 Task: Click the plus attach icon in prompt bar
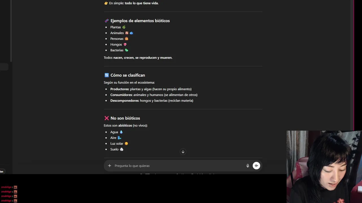[109, 166]
